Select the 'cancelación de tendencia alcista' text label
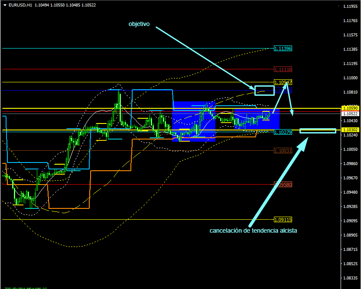Image resolution: width=361 pixels, height=289 pixels. click(253, 231)
